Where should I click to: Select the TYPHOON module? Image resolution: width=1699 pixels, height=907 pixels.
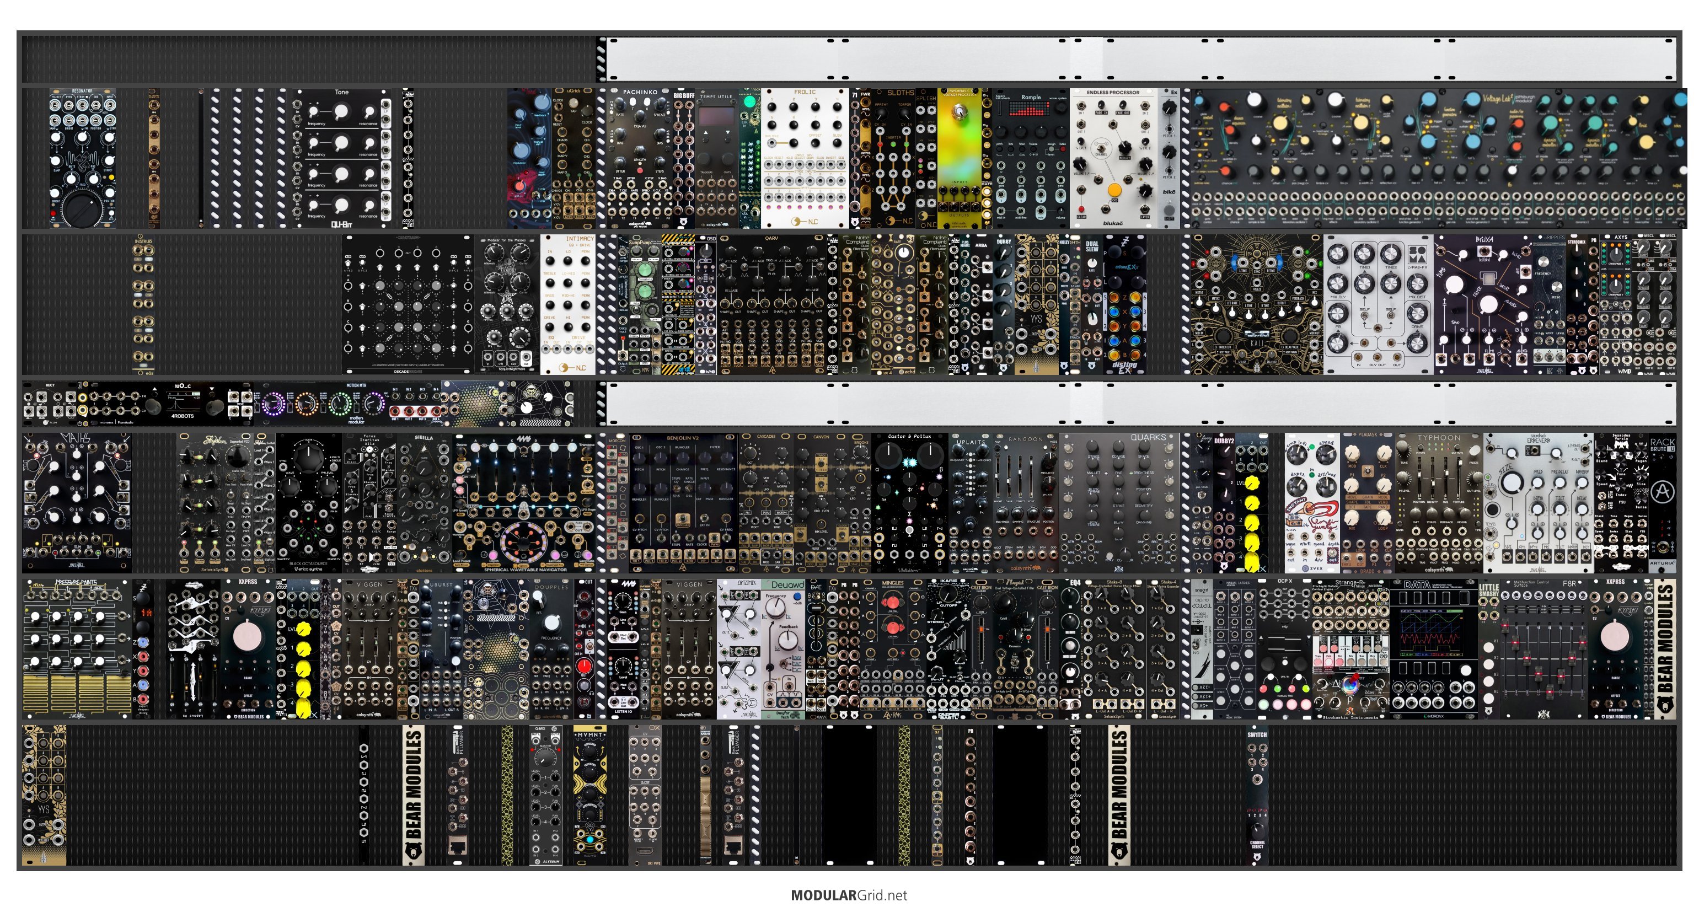coord(1440,503)
